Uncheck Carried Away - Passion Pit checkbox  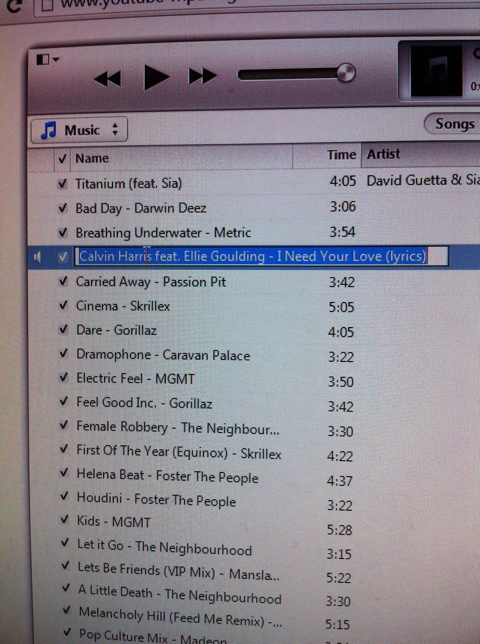tap(63, 281)
